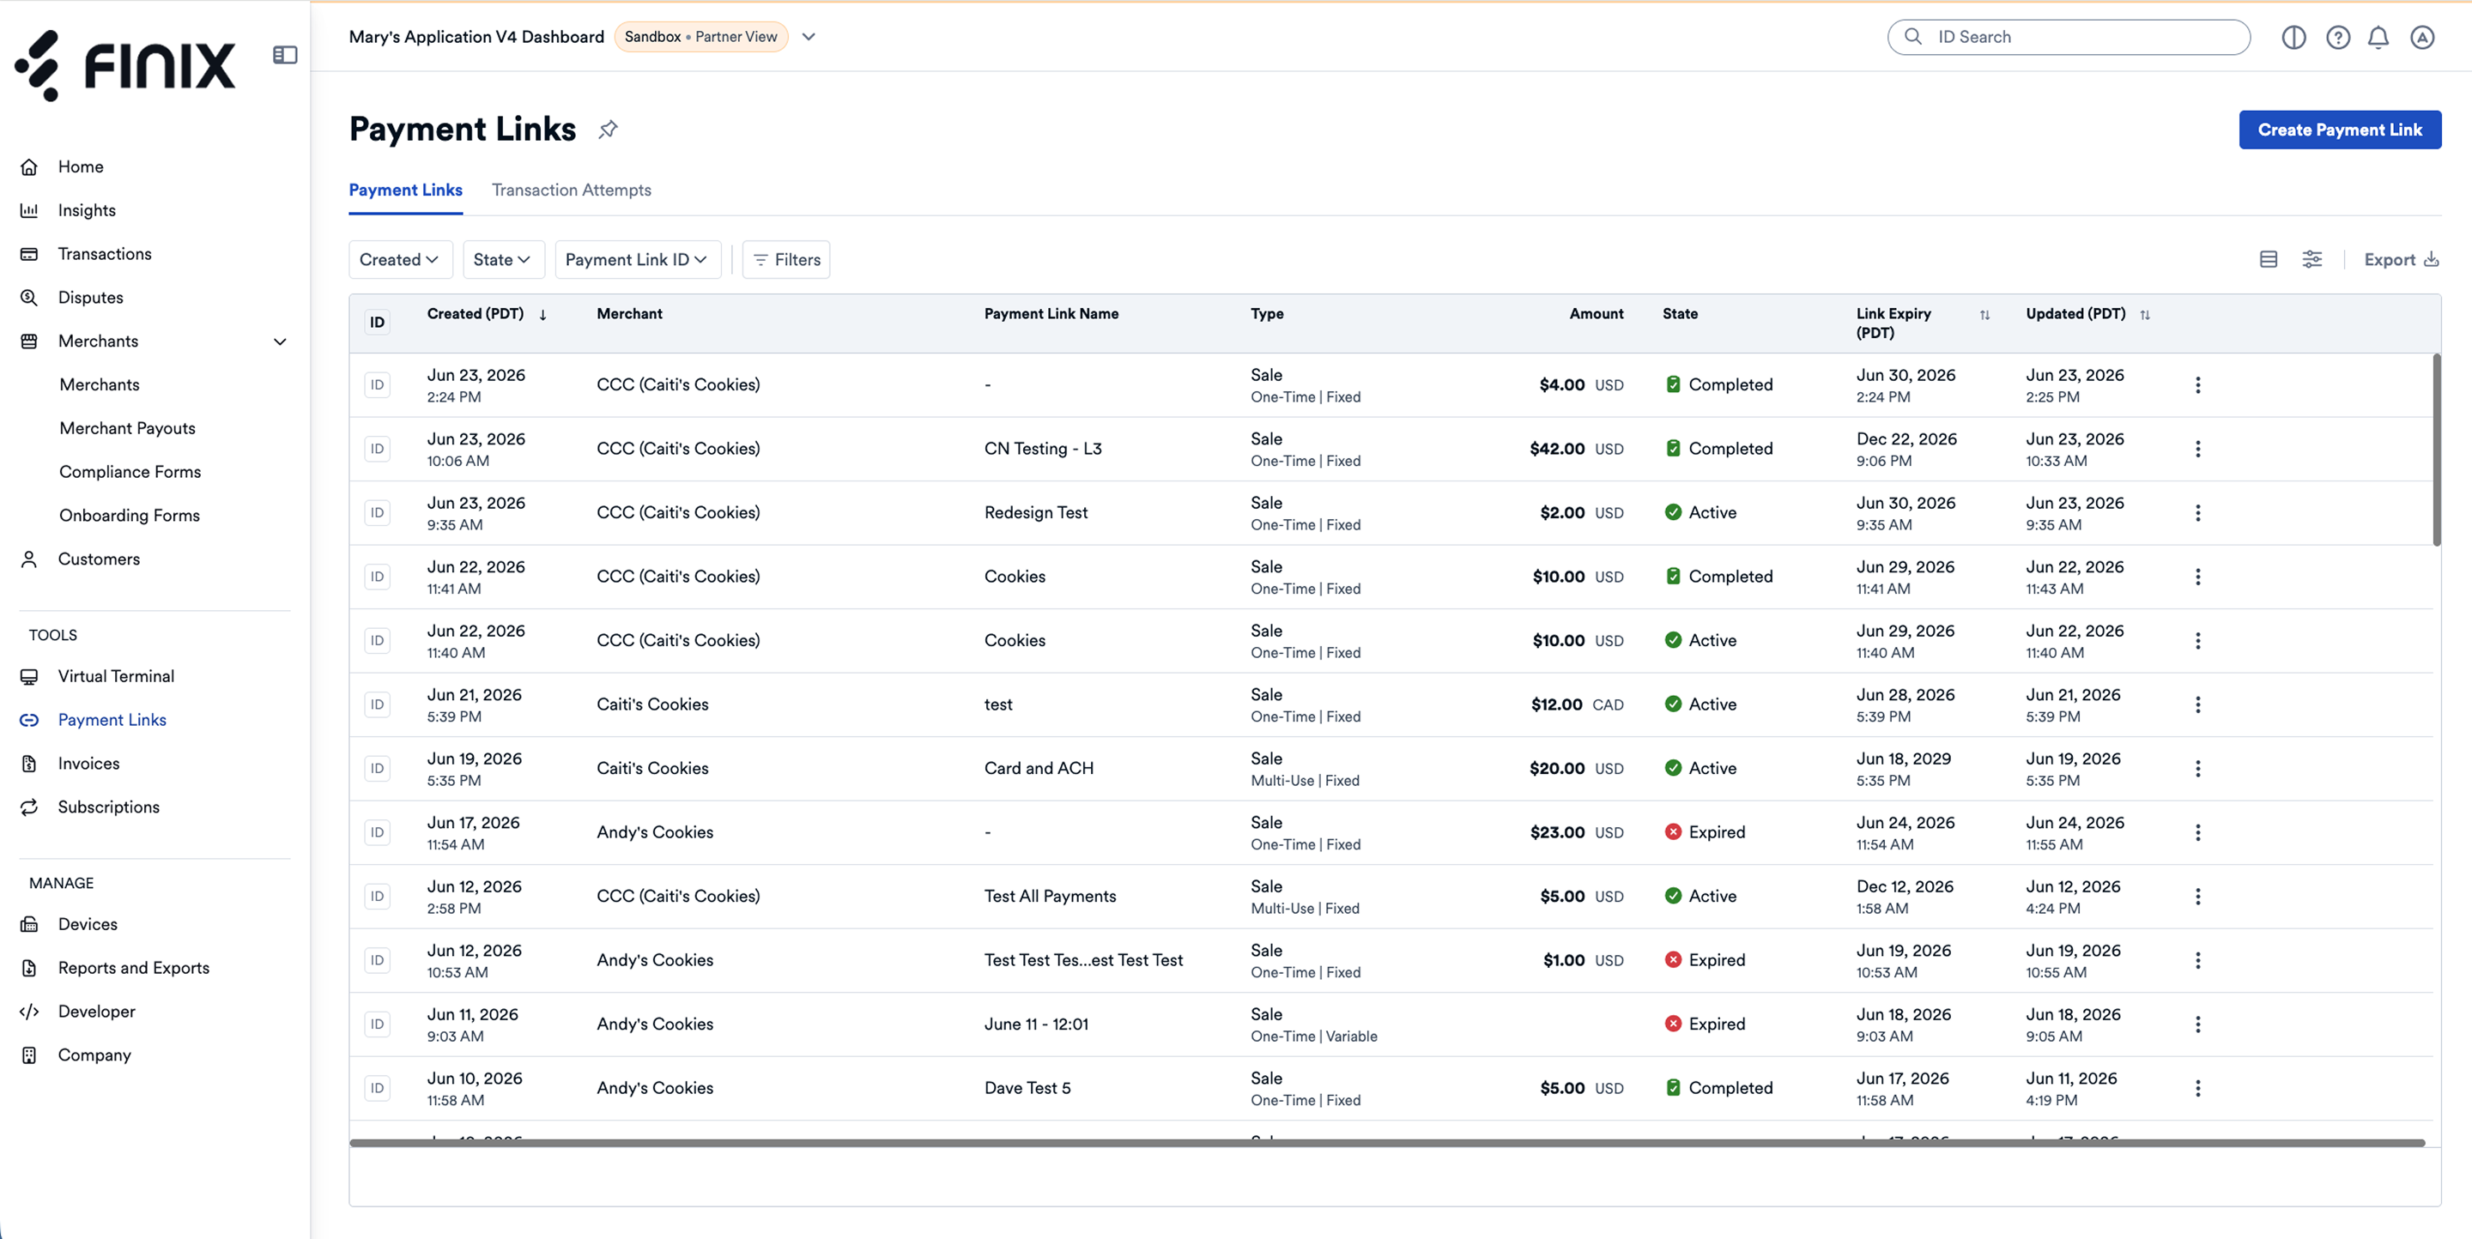Open ID for the Dave Test 5 row
The width and height of the screenshot is (2472, 1239).
point(377,1089)
